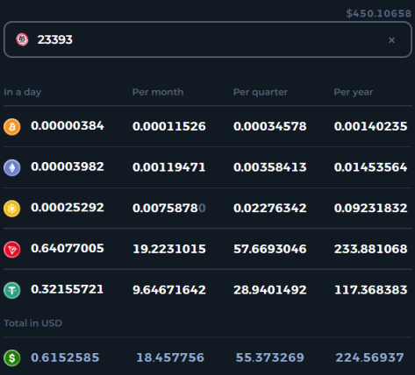Select BNB yearly value 0.09231832
Screen dimensions: 415x375
[370, 209]
